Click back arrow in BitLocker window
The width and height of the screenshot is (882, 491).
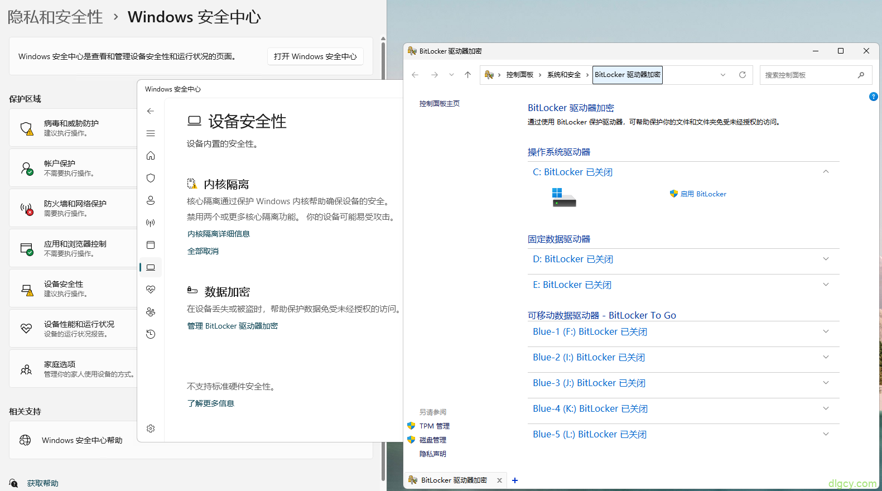(x=415, y=75)
